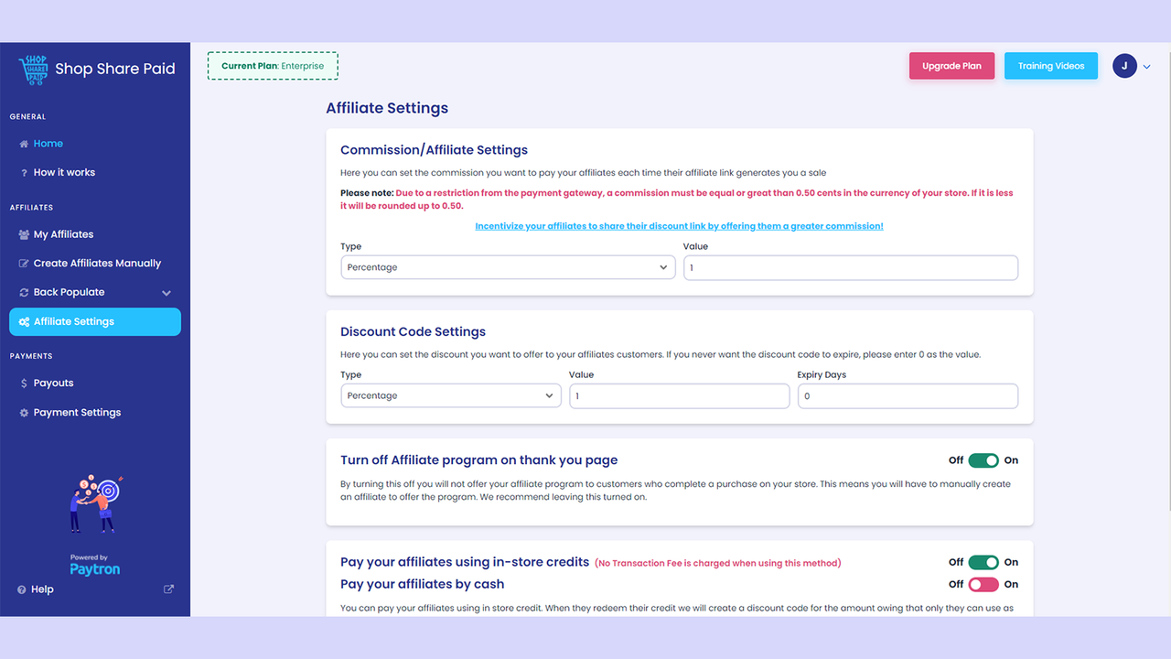Screen dimensions: 1171x659
Task: Open Back Populate menu item
Action: coord(69,293)
